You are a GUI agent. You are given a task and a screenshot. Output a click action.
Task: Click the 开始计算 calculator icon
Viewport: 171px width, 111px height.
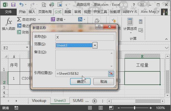(x=141, y=22)
